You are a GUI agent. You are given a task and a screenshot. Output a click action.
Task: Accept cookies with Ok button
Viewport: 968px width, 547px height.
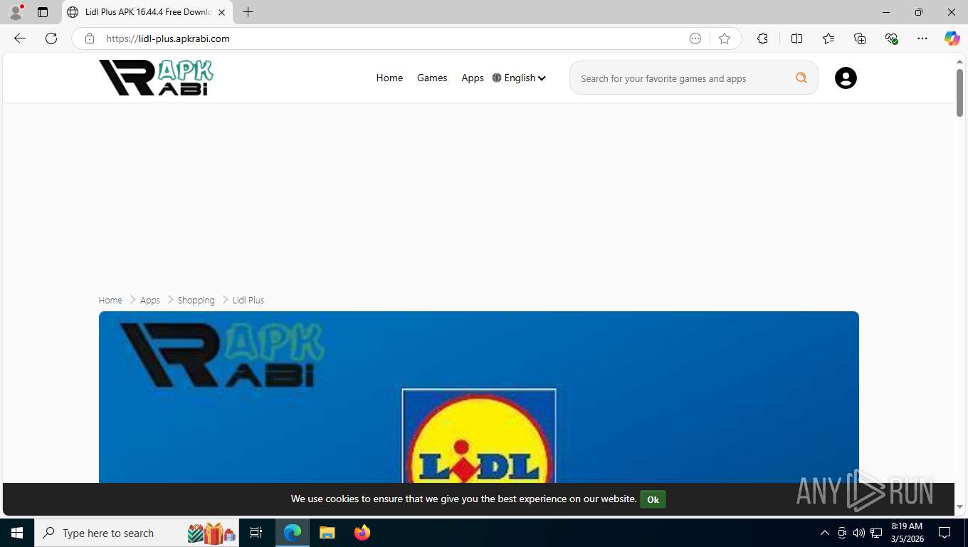[653, 499]
